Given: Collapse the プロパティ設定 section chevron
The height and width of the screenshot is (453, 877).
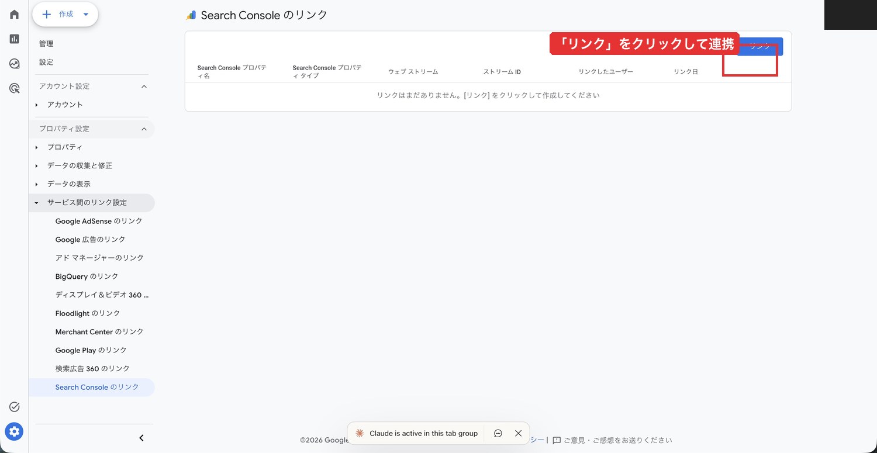Looking at the screenshot, I should pos(144,129).
